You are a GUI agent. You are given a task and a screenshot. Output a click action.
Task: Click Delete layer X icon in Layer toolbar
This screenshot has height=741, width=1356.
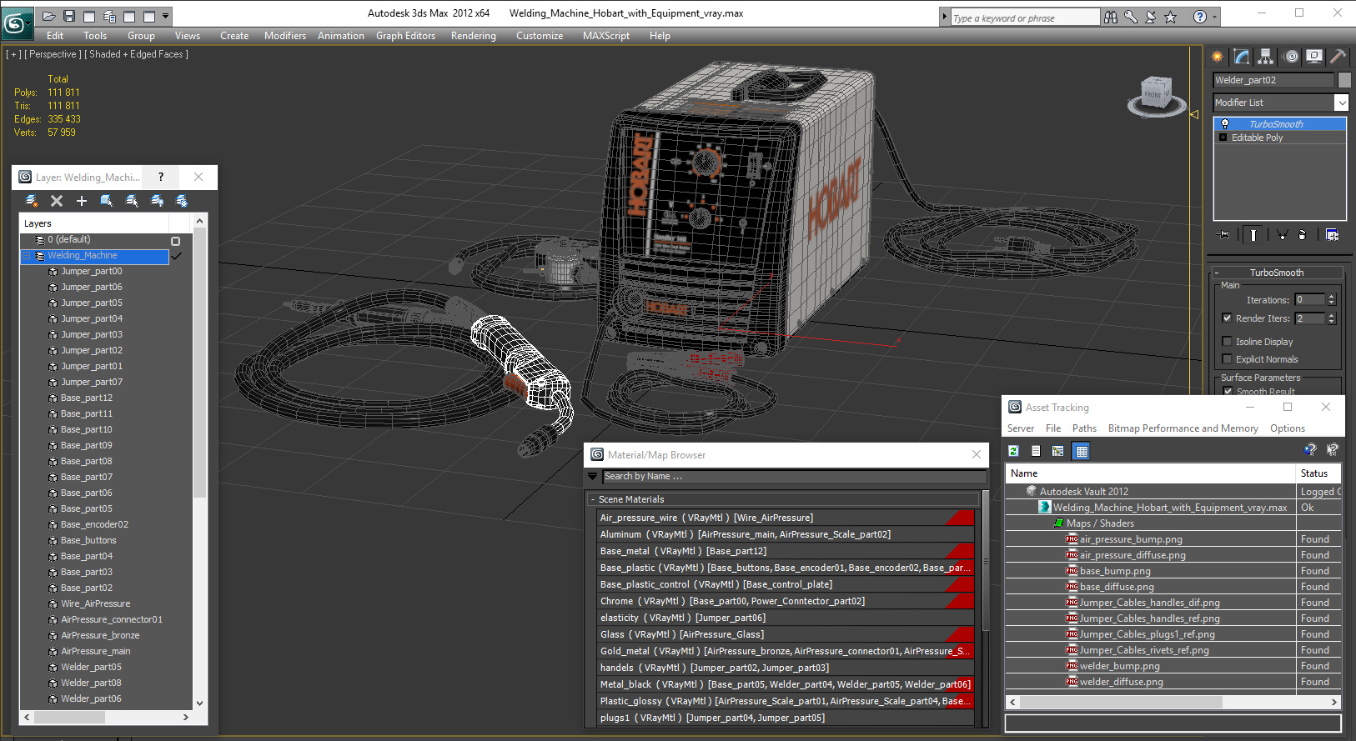click(x=57, y=201)
